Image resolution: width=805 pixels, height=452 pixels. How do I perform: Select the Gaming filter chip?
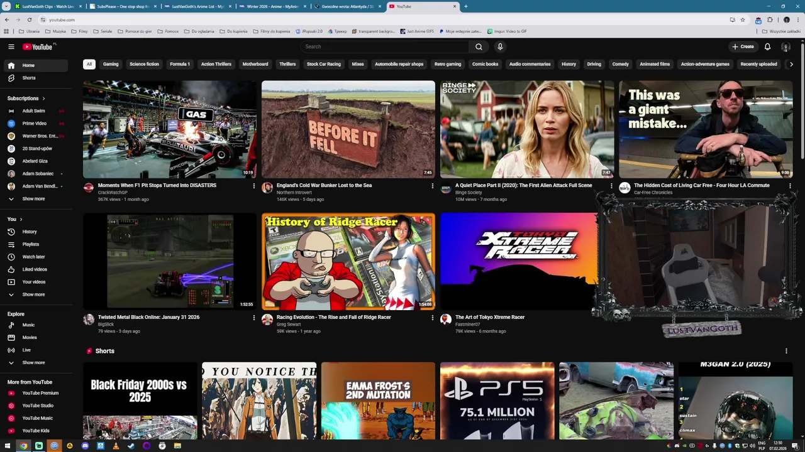pos(111,64)
